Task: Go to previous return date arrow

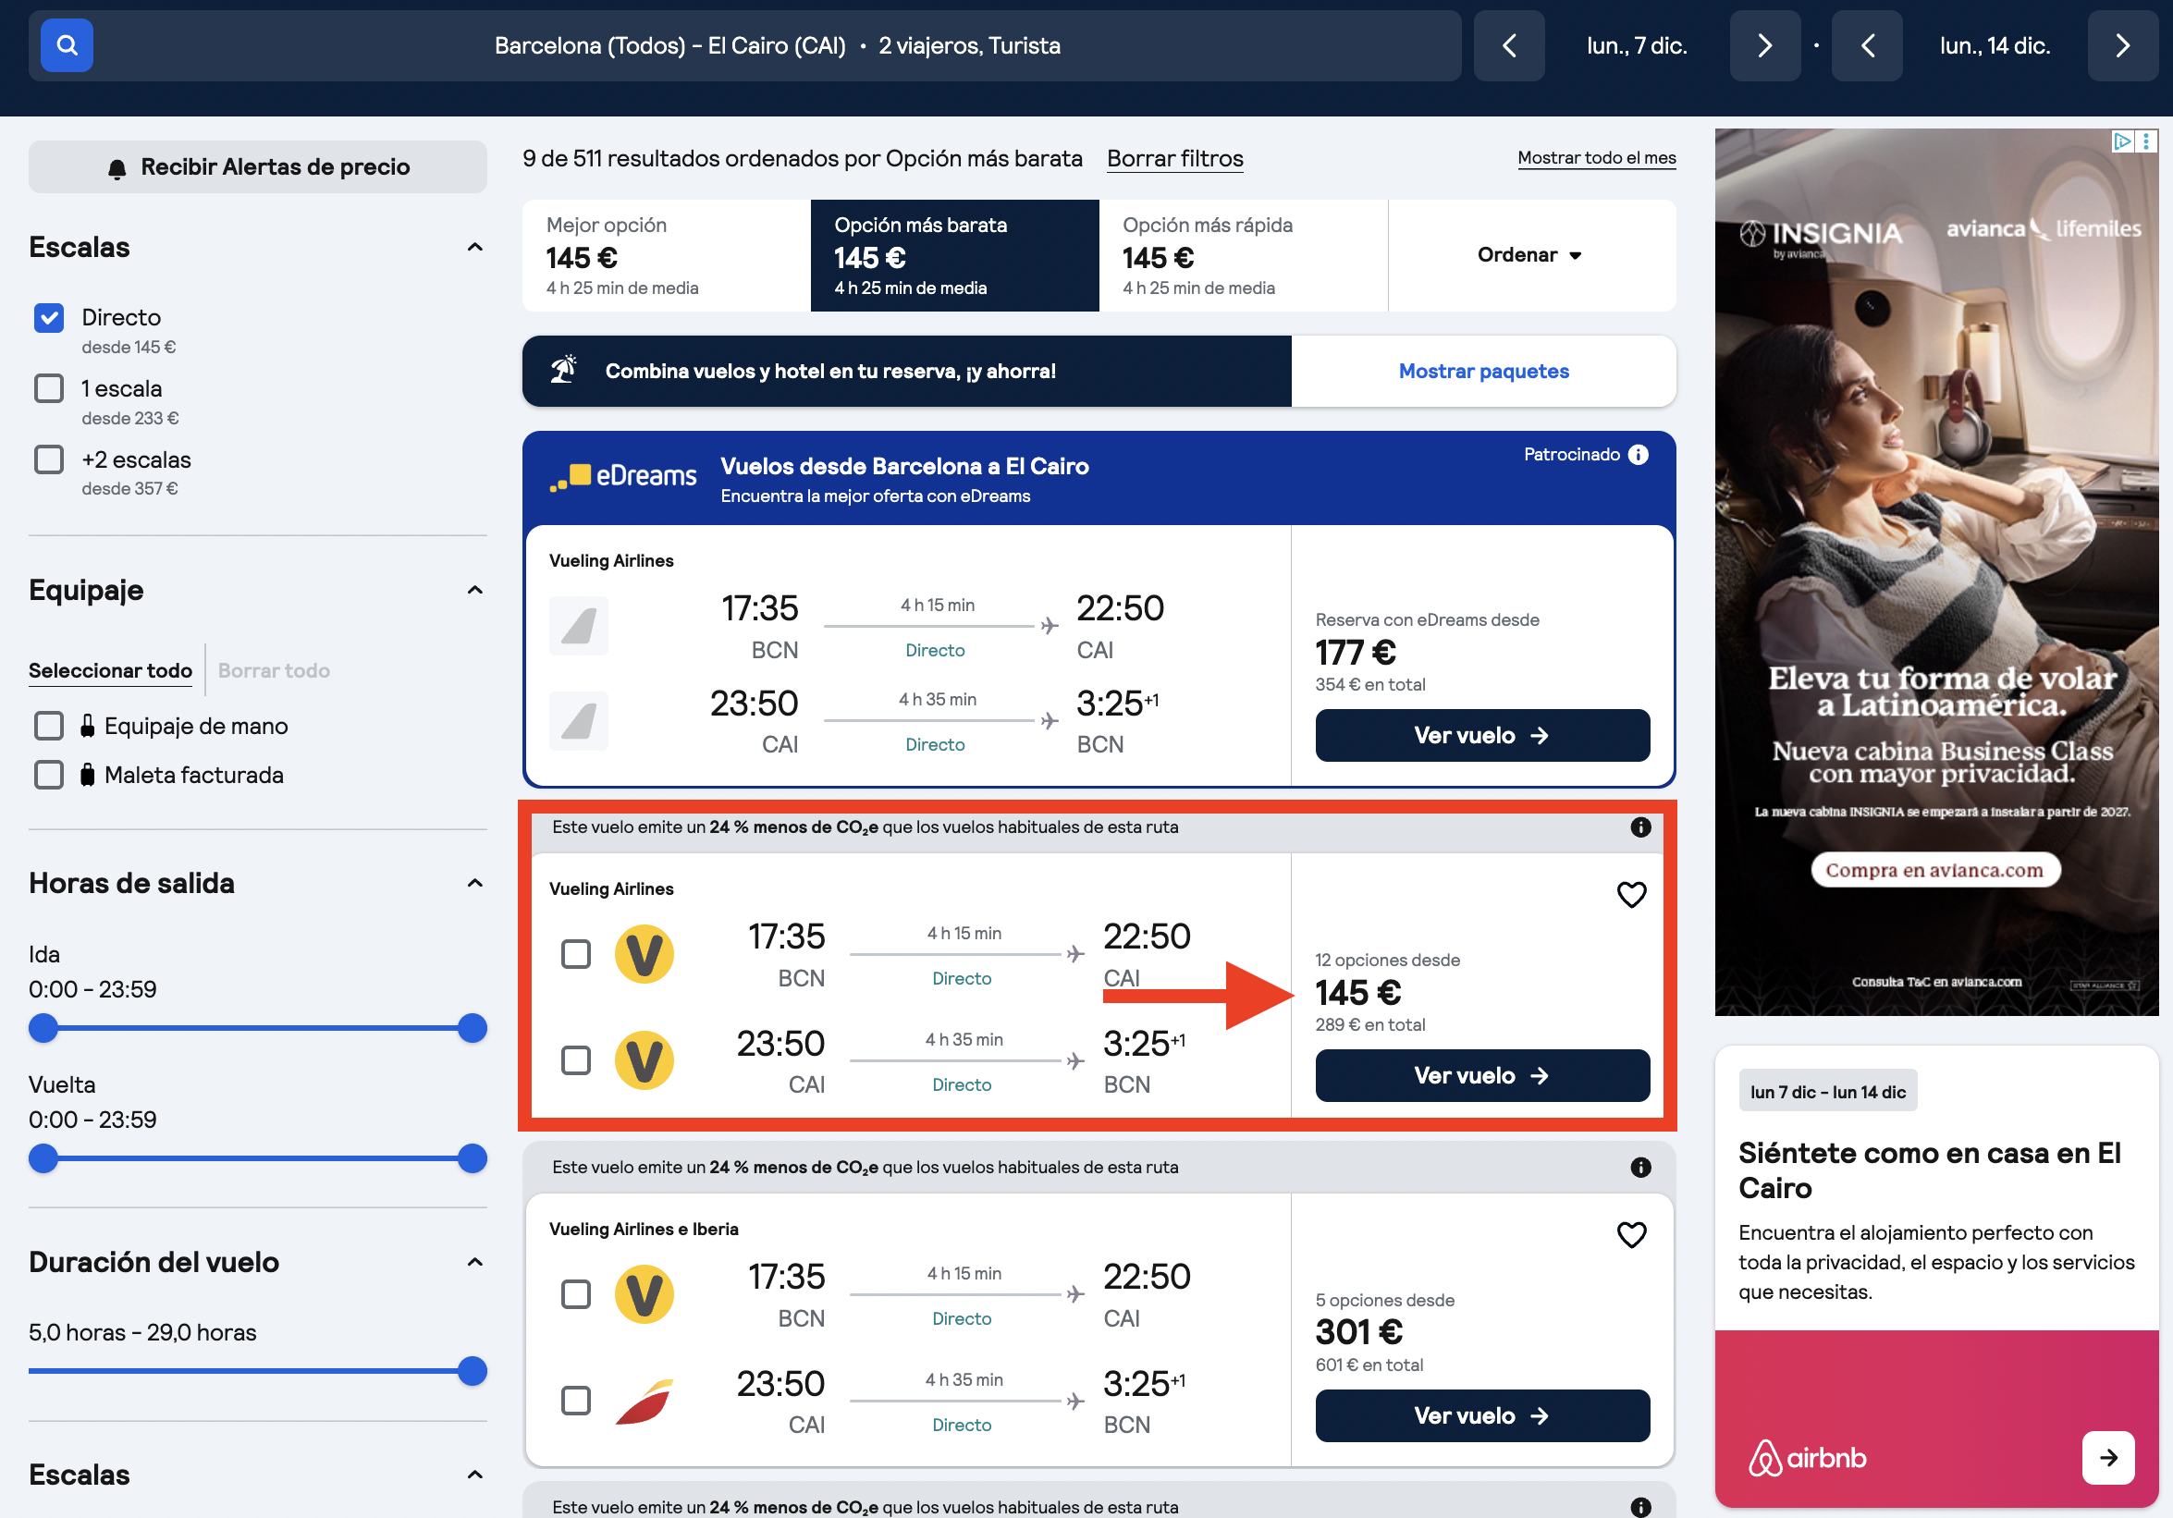Action: tap(1867, 45)
